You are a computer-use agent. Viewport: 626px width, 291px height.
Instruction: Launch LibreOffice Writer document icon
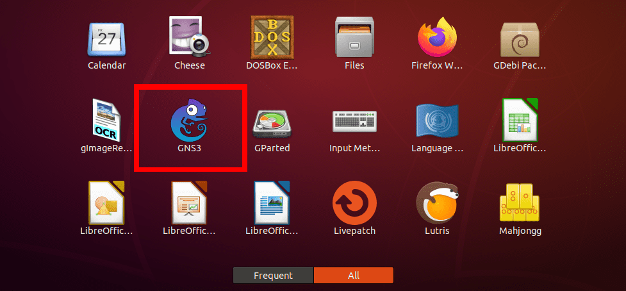click(272, 203)
